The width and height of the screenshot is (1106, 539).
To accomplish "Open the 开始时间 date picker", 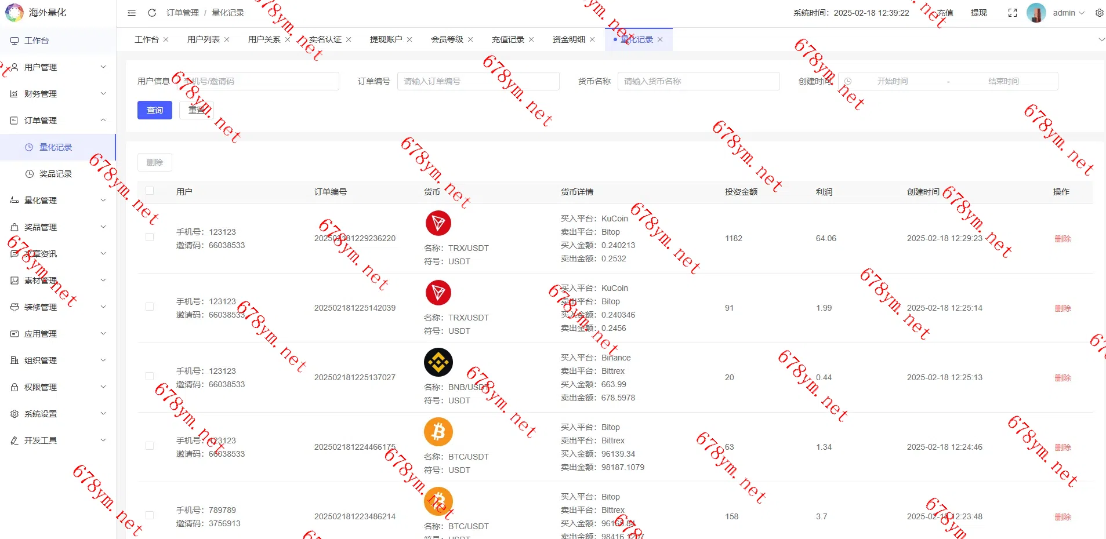I will (893, 81).
